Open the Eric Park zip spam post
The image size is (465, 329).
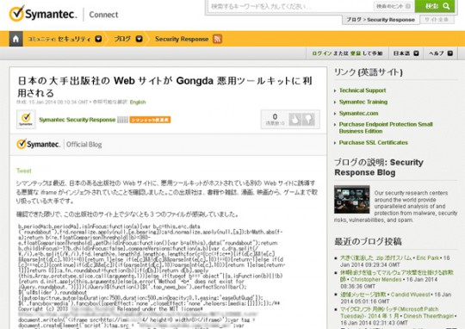(x=375, y=258)
